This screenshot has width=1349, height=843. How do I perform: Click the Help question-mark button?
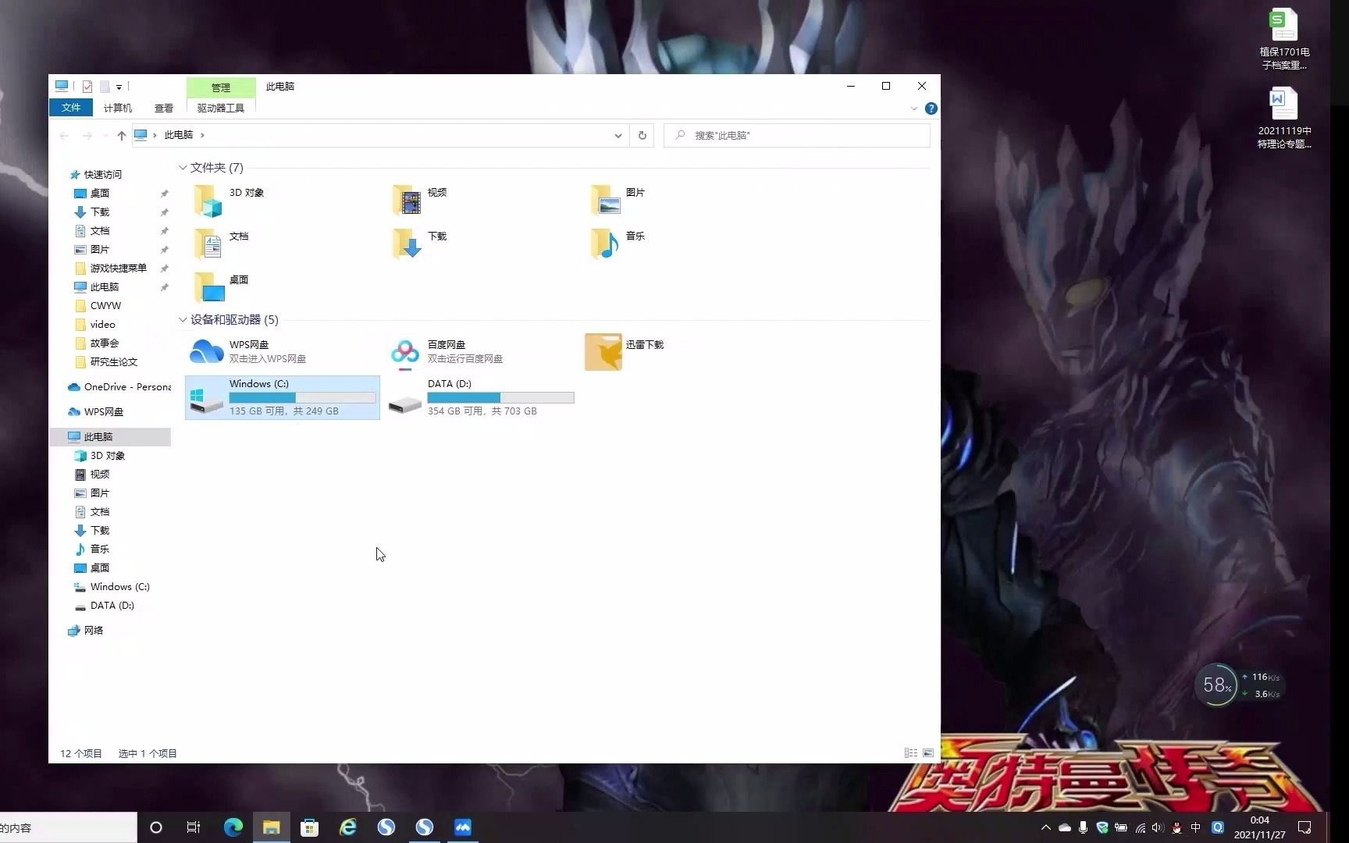(931, 108)
